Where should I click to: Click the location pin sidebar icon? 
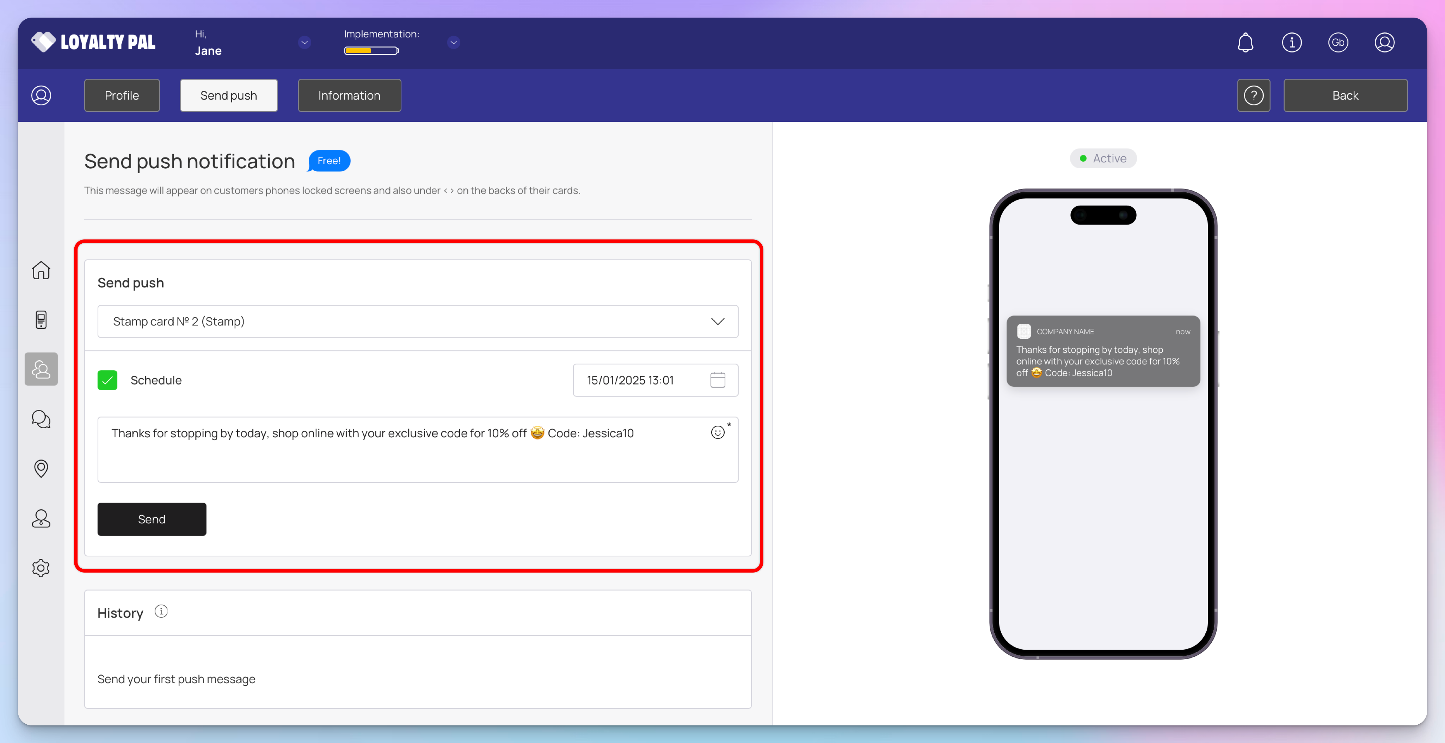click(x=41, y=468)
